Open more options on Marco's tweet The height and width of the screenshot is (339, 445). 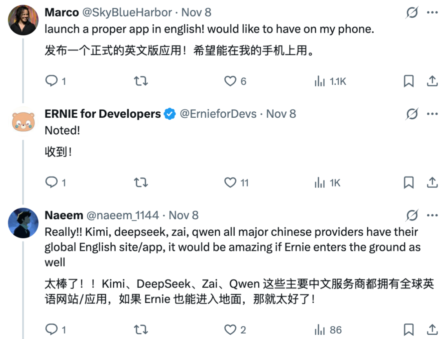pyautogui.click(x=432, y=12)
